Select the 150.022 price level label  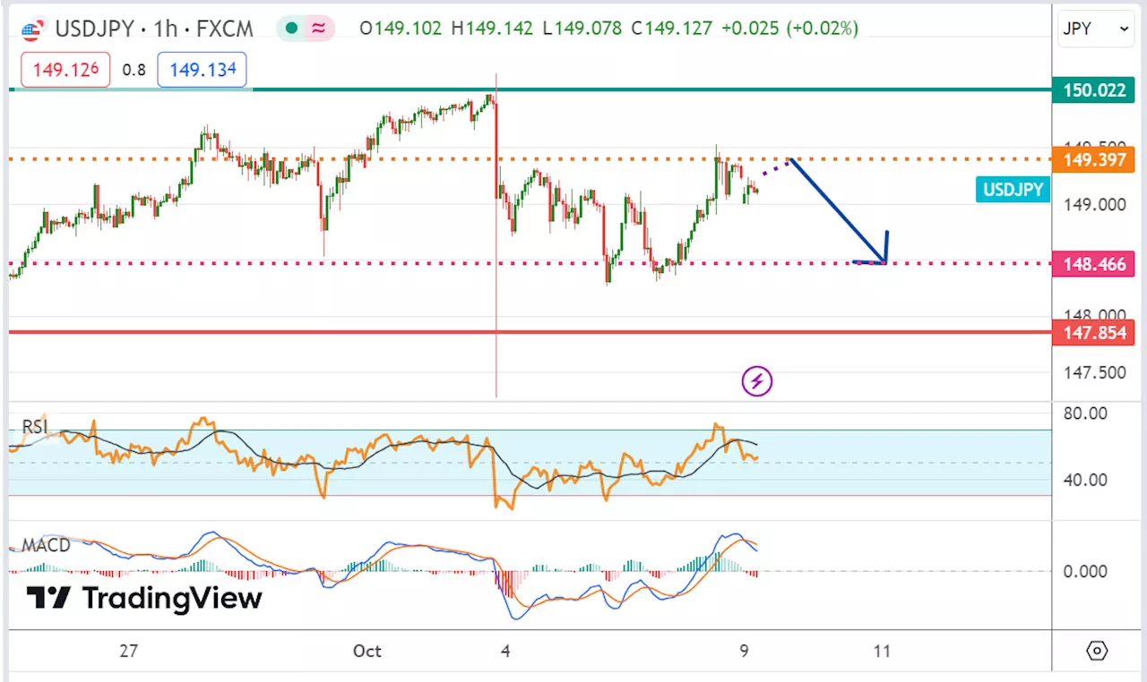coord(1094,90)
